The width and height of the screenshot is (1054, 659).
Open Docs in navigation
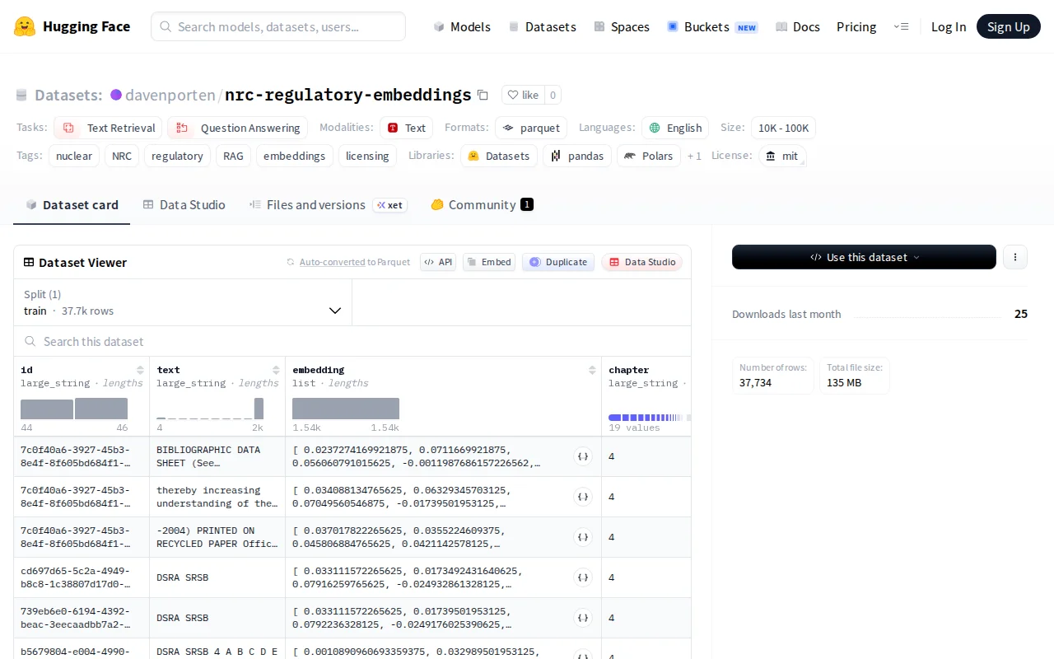(798, 26)
